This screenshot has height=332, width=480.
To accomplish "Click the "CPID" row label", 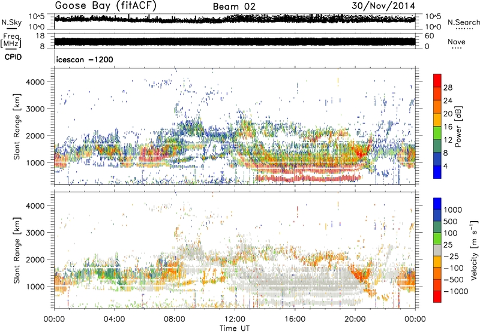I will 13,57.
